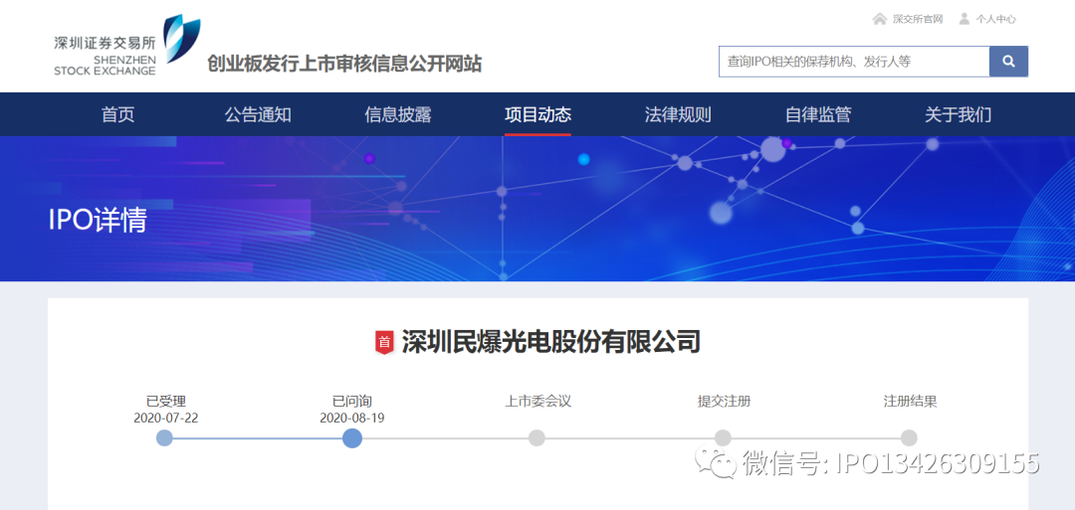This screenshot has width=1075, height=510.
Task: Click the 注册结果 stage label
Action: (x=910, y=402)
